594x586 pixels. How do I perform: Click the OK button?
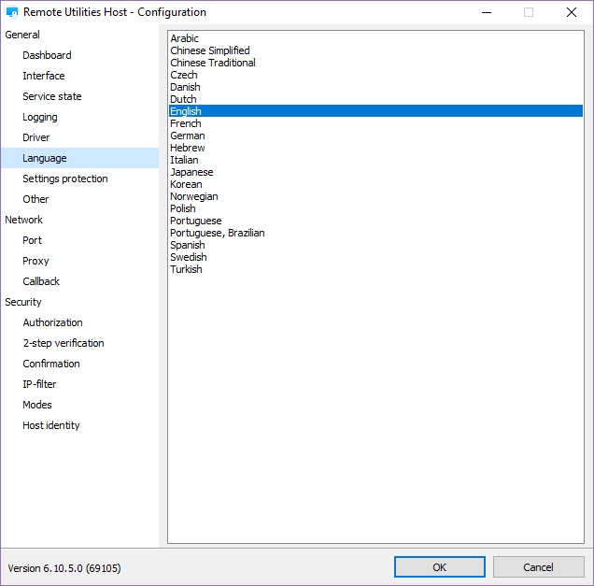click(x=439, y=567)
